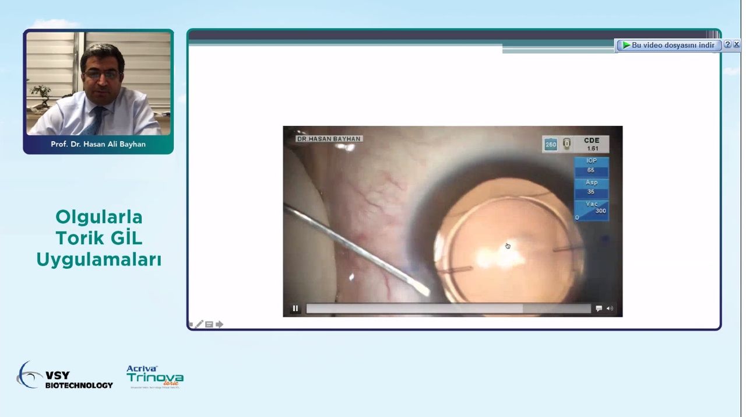The image size is (746, 417).
Task: Click the Prof. Dr. Hasan Ali Bayhan name label
Action: 98,144
